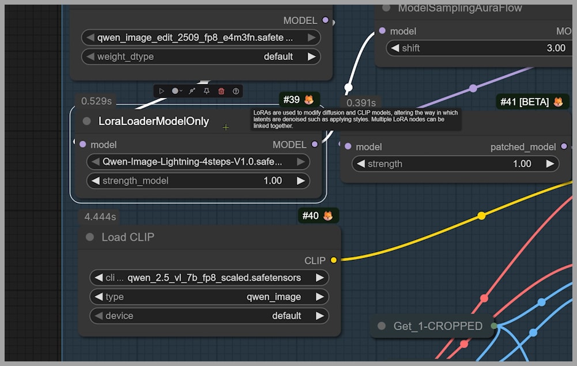This screenshot has width=577, height=366.
Task: Click the play icon in node toolbar
Action: pos(161,91)
